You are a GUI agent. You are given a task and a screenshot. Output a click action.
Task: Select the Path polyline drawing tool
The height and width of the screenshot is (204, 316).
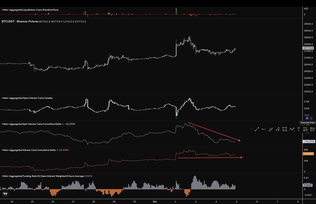coord(292,129)
